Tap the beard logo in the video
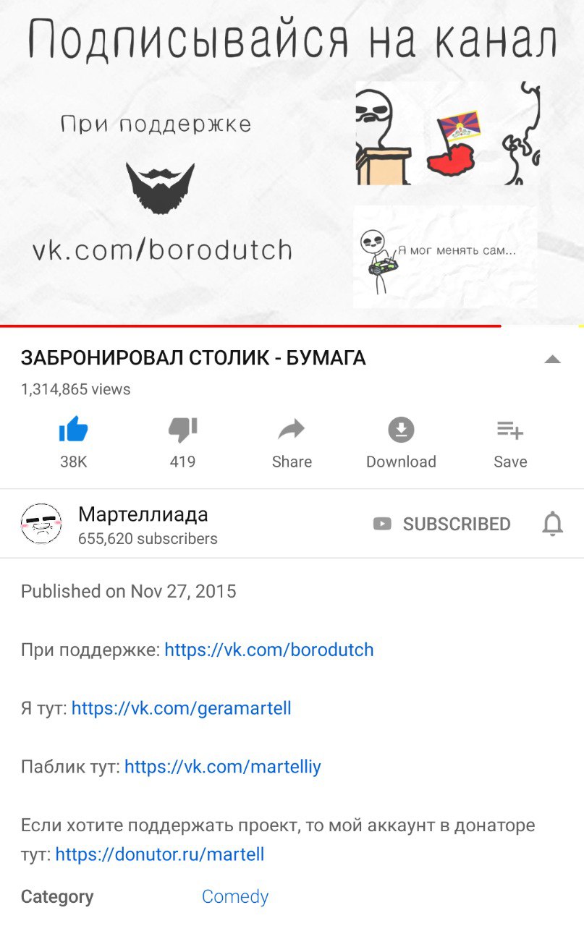 160,188
